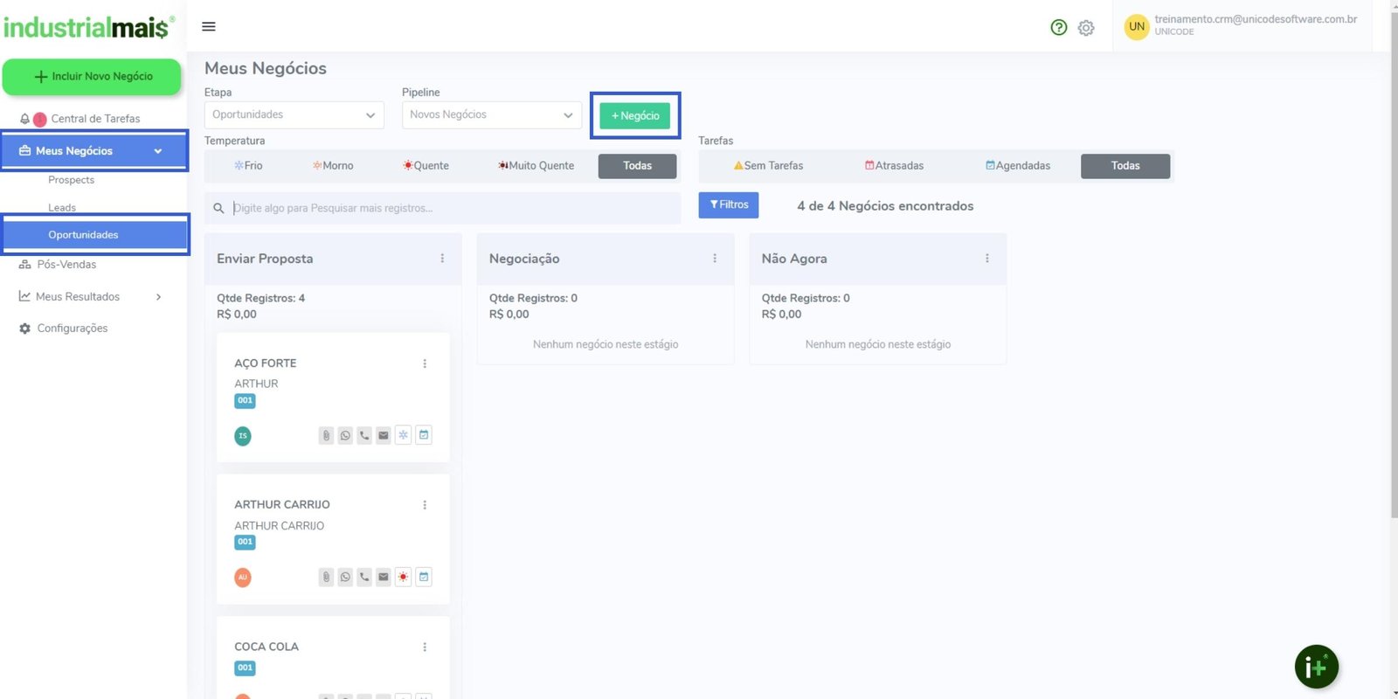Click the help question mark icon
The width and height of the screenshot is (1398, 699).
coord(1059,27)
